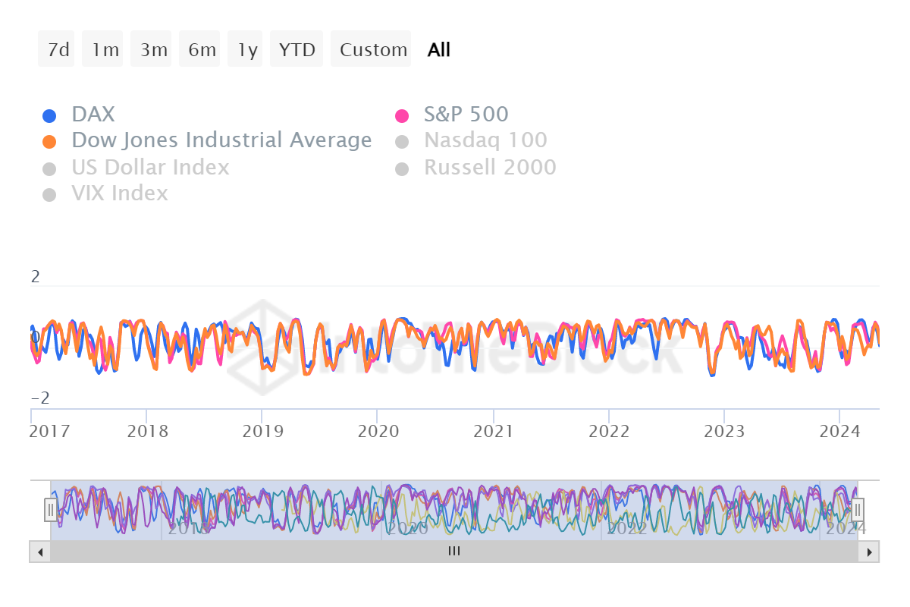This screenshot has height=607, width=910.
Task: Select the All time range
Action: click(x=439, y=50)
